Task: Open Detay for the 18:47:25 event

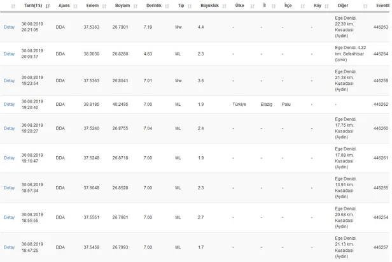Action: coord(9,247)
